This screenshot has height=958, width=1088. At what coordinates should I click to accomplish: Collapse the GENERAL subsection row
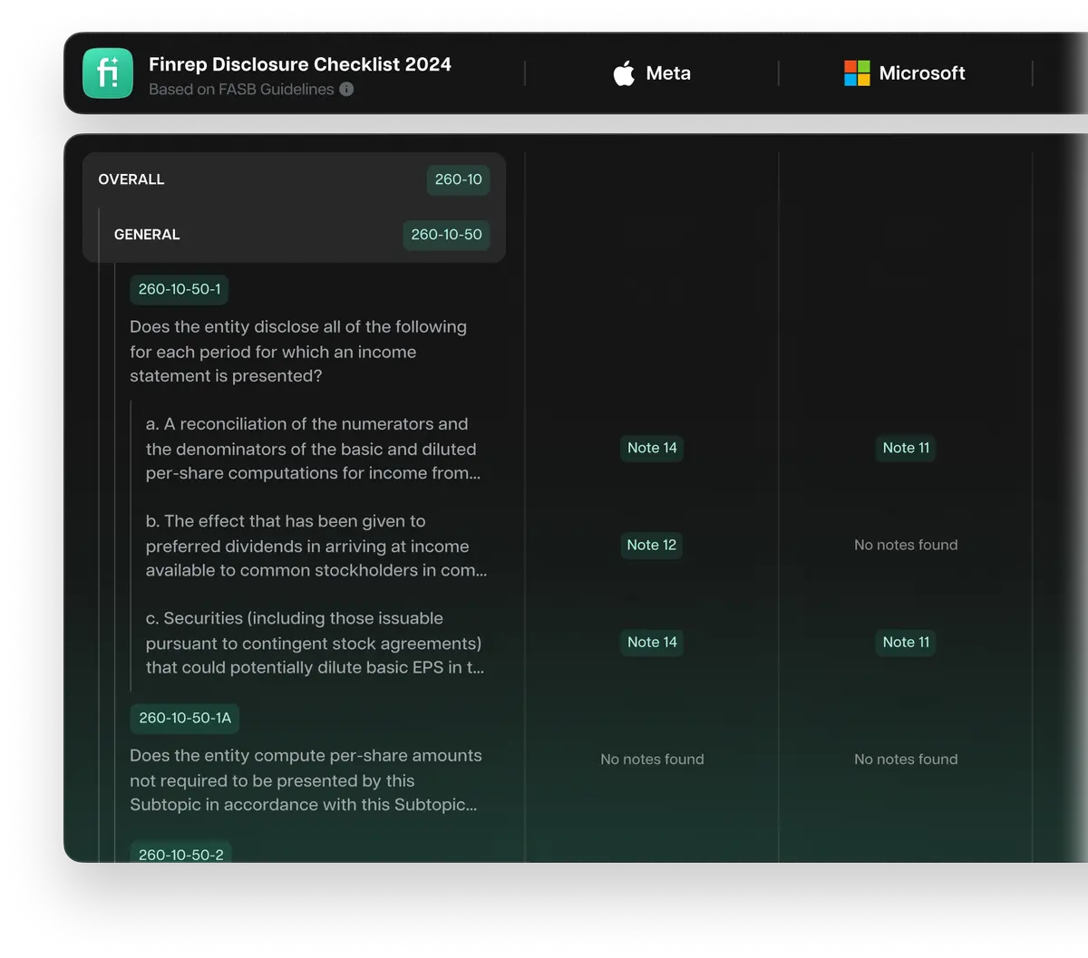pyautogui.click(x=147, y=235)
